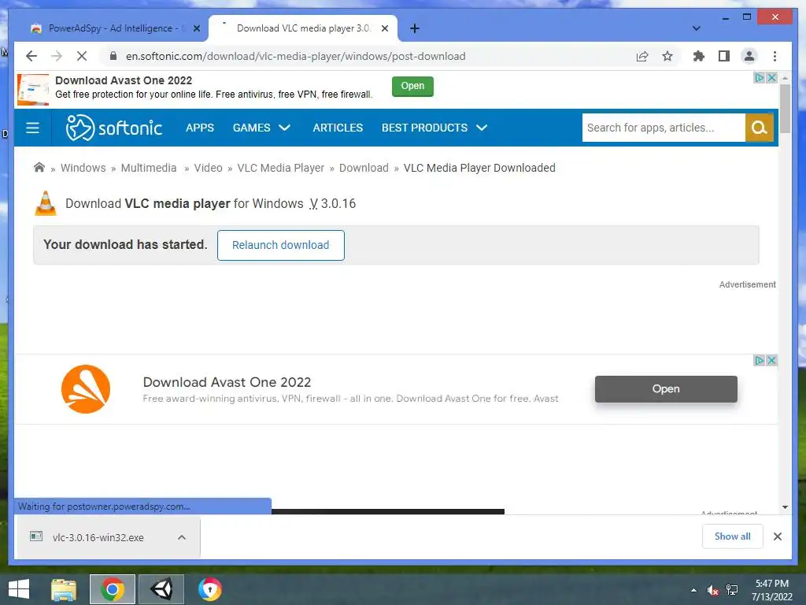This screenshot has height=605, width=806.
Task: Close the Download VLC media player tab
Action: click(x=384, y=28)
